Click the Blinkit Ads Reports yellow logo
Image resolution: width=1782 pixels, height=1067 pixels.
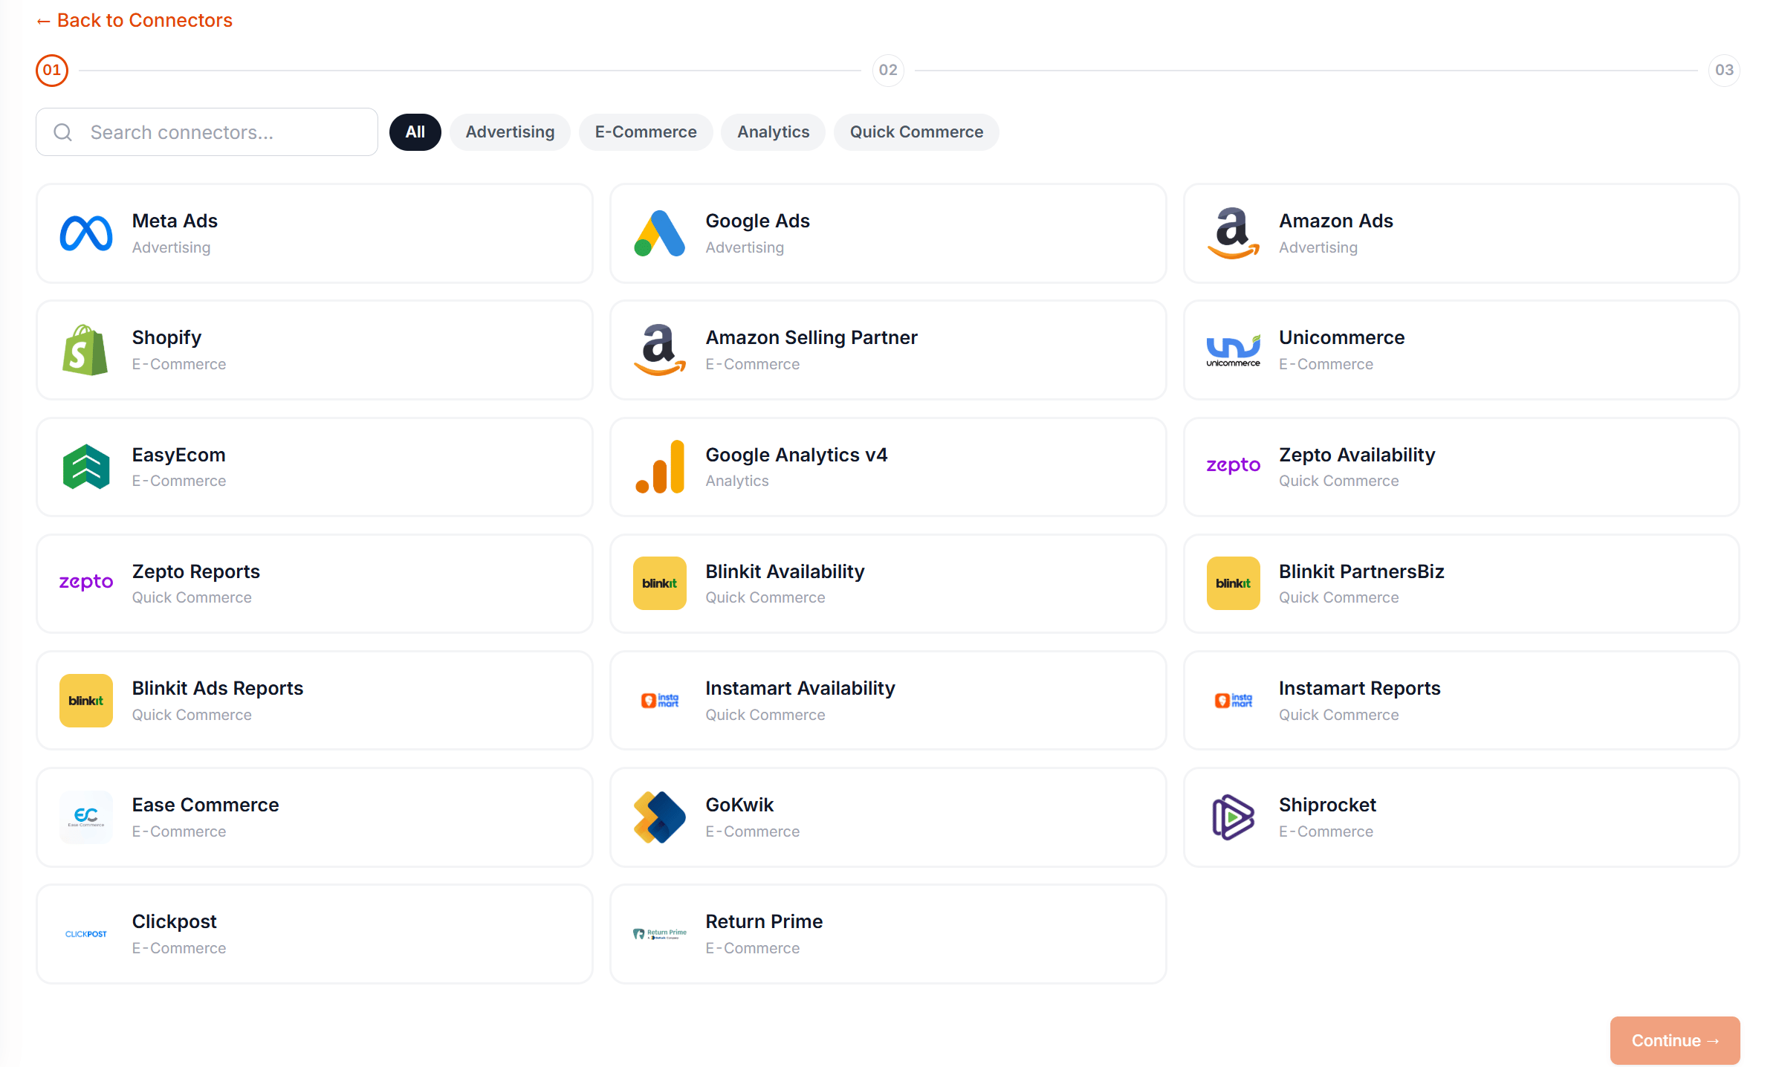(86, 701)
